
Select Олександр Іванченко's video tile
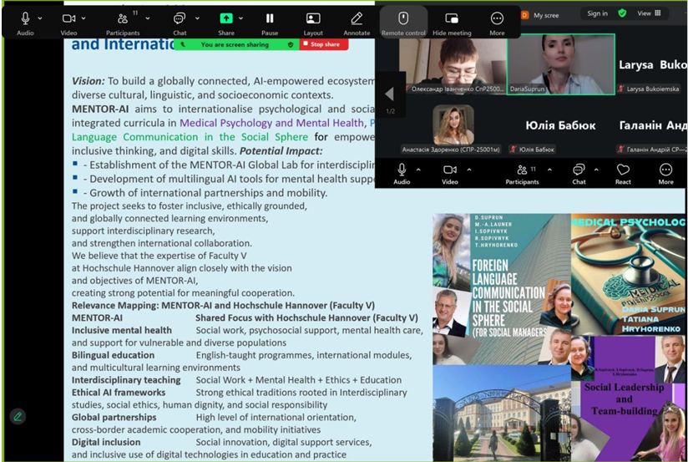[453, 66]
